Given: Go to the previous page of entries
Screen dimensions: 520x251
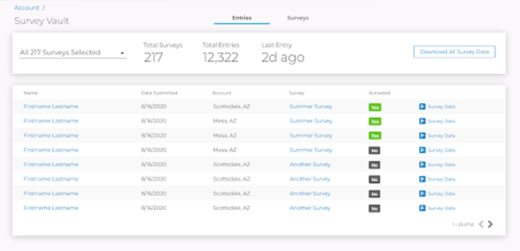Looking at the screenshot, I should (x=481, y=225).
